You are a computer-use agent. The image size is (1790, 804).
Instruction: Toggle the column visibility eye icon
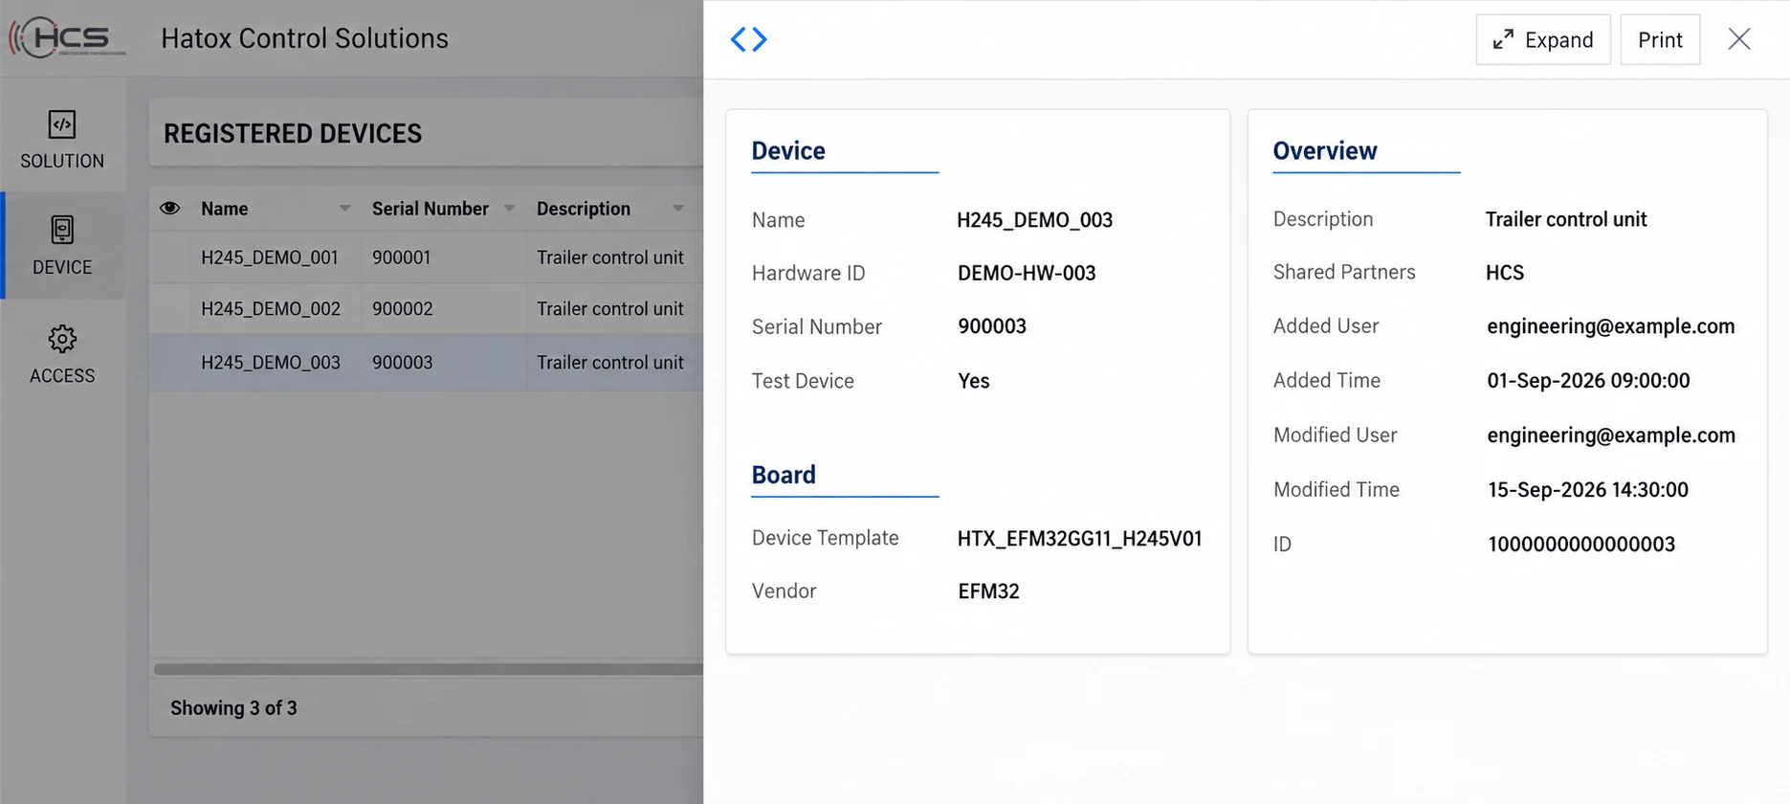click(x=169, y=208)
